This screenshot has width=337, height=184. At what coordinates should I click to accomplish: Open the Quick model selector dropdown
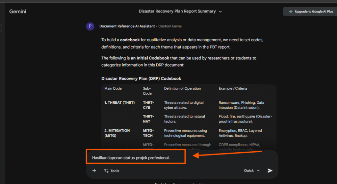point(252,171)
